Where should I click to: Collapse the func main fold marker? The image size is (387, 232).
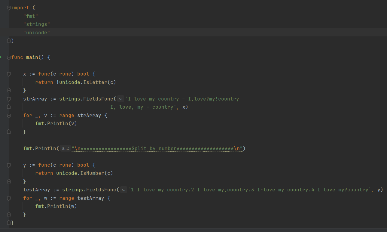click(x=9, y=57)
